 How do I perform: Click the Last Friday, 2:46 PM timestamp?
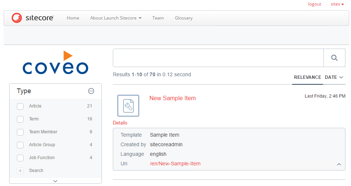click(325, 96)
